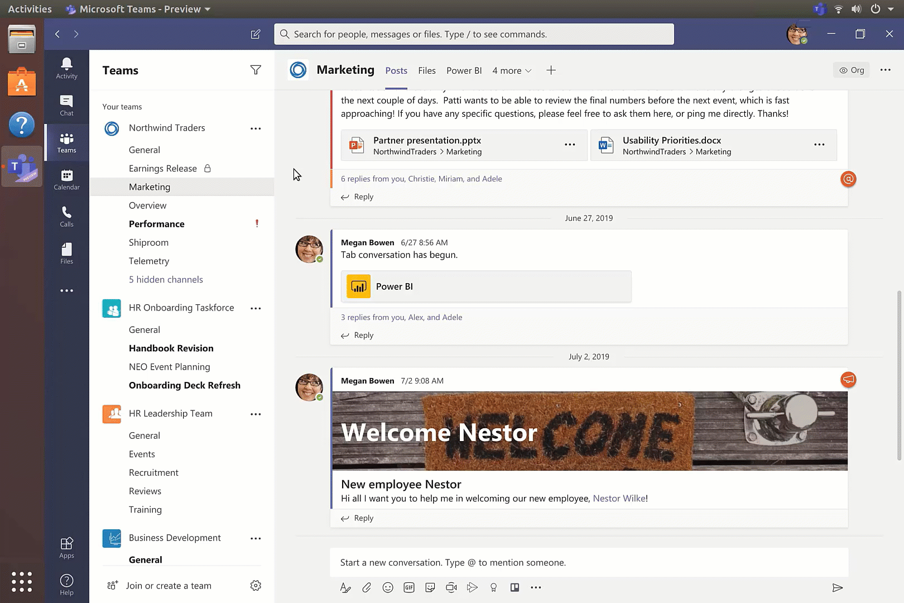Expand the 4 more tabs dropdown

click(x=511, y=70)
